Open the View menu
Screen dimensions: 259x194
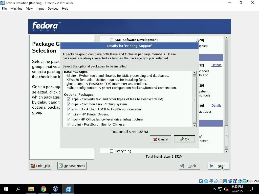pos(29,9)
